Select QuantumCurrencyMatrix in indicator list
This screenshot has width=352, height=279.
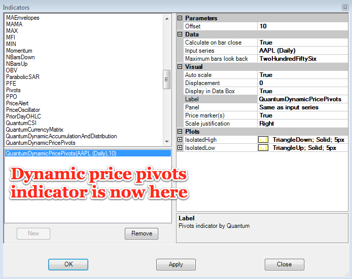(34, 130)
